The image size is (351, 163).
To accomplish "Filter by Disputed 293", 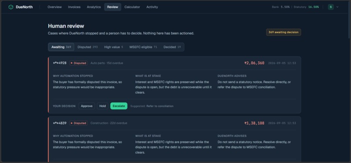I will [88, 47].
